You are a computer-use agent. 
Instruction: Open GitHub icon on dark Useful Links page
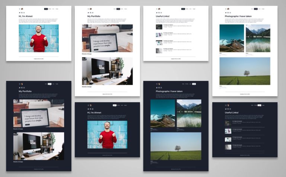click(228, 109)
